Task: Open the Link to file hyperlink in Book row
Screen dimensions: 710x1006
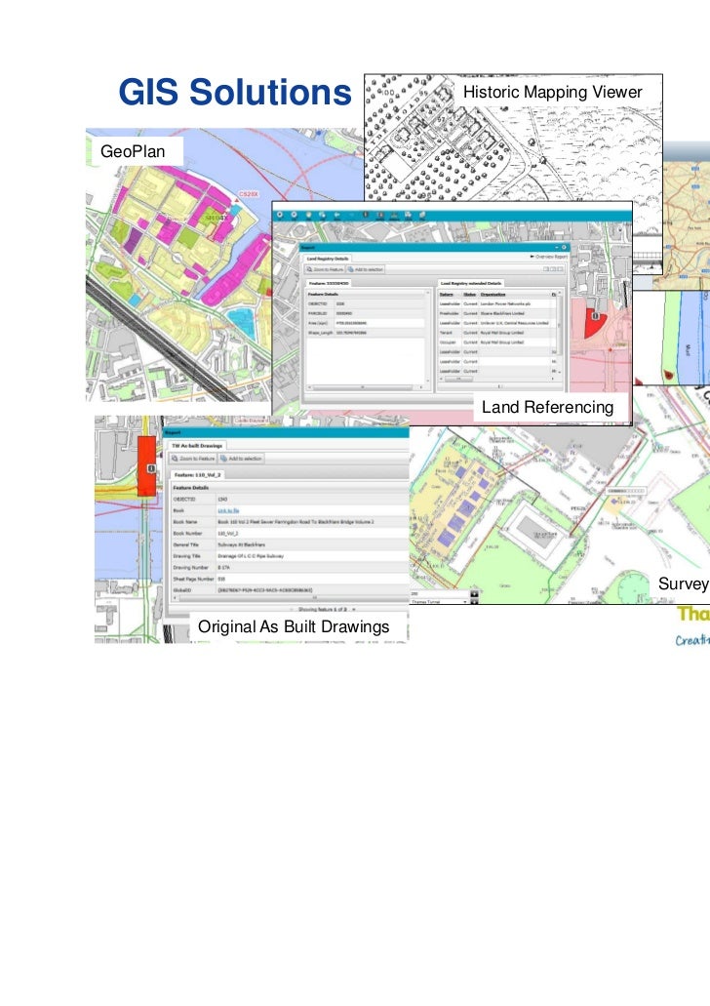Action: 228,510
